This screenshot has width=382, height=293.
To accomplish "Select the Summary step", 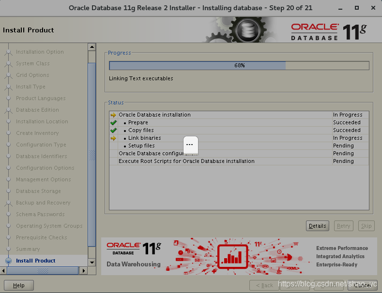I will [x=28, y=249].
